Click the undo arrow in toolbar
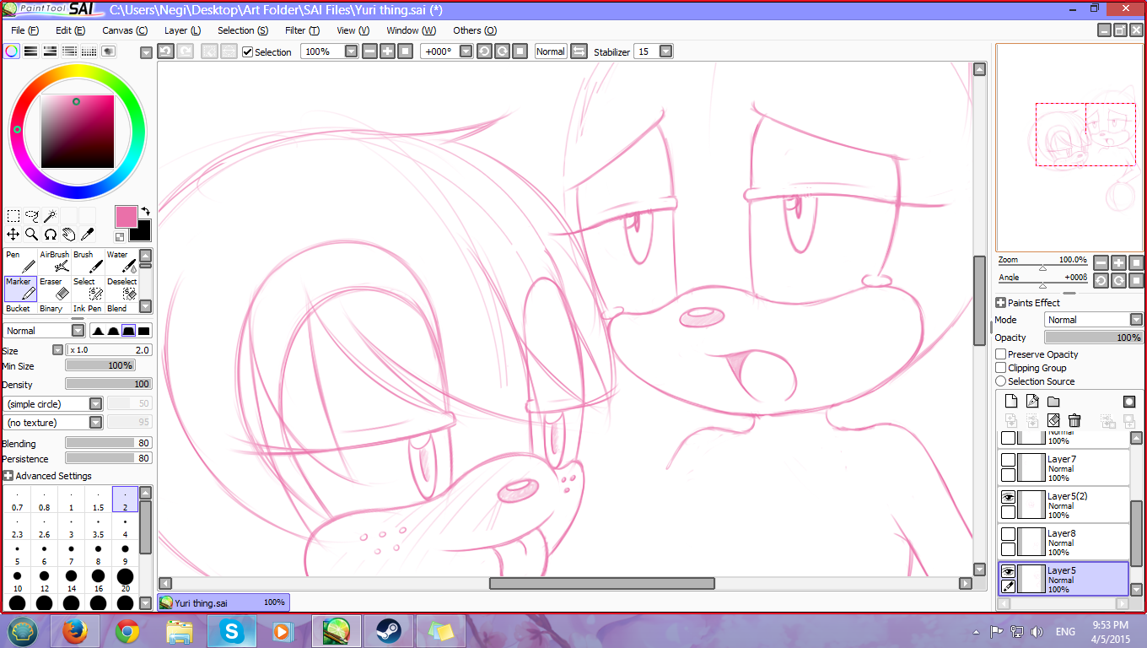This screenshot has height=648, width=1147. pos(166,51)
